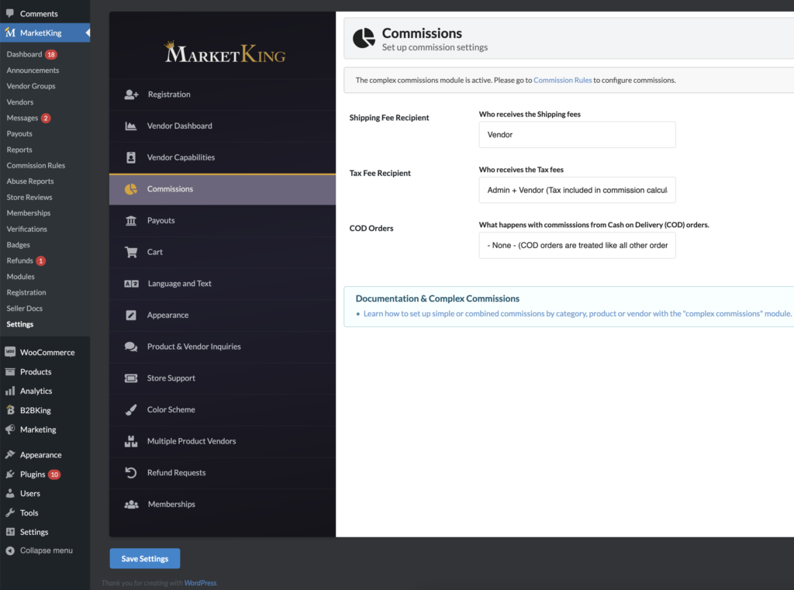Click the Tools wrench icon
Image resolution: width=794 pixels, height=590 pixels.
tap(9, 512)
